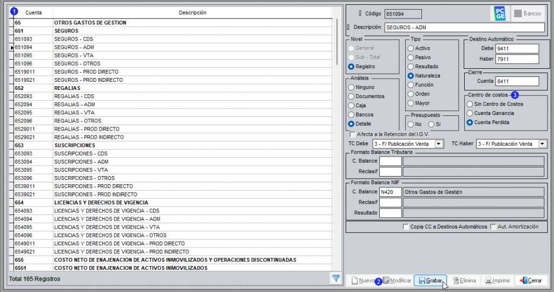Toggle Afecta a la Retencion del I.G.V.

353,134
